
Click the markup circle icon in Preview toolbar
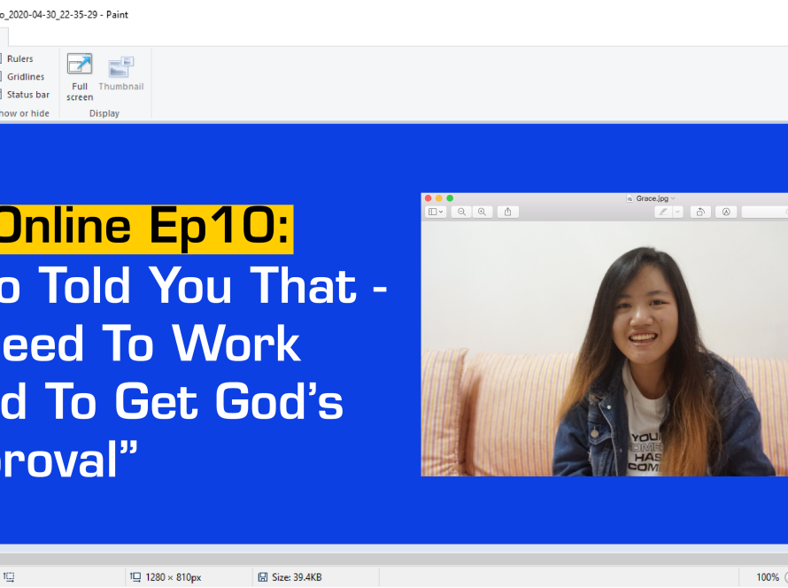click(x=726, y=212)
